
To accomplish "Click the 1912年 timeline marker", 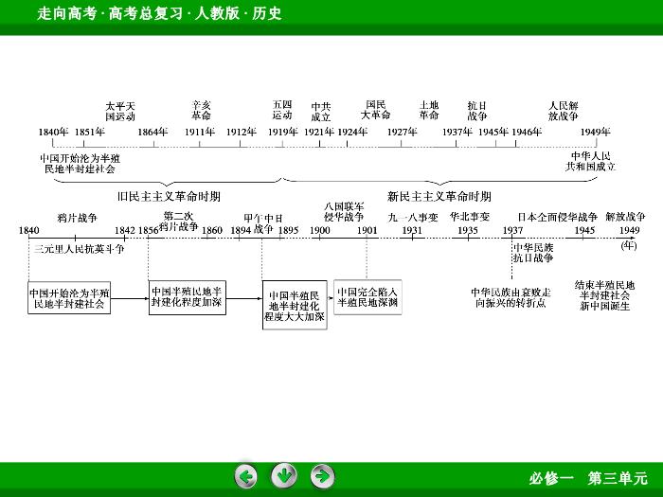I will click(241, 132).
